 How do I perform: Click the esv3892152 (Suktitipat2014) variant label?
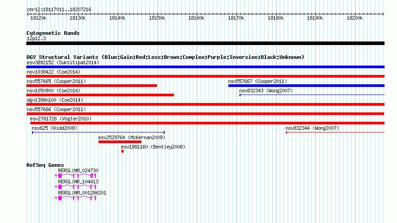[x=63, y=62]
